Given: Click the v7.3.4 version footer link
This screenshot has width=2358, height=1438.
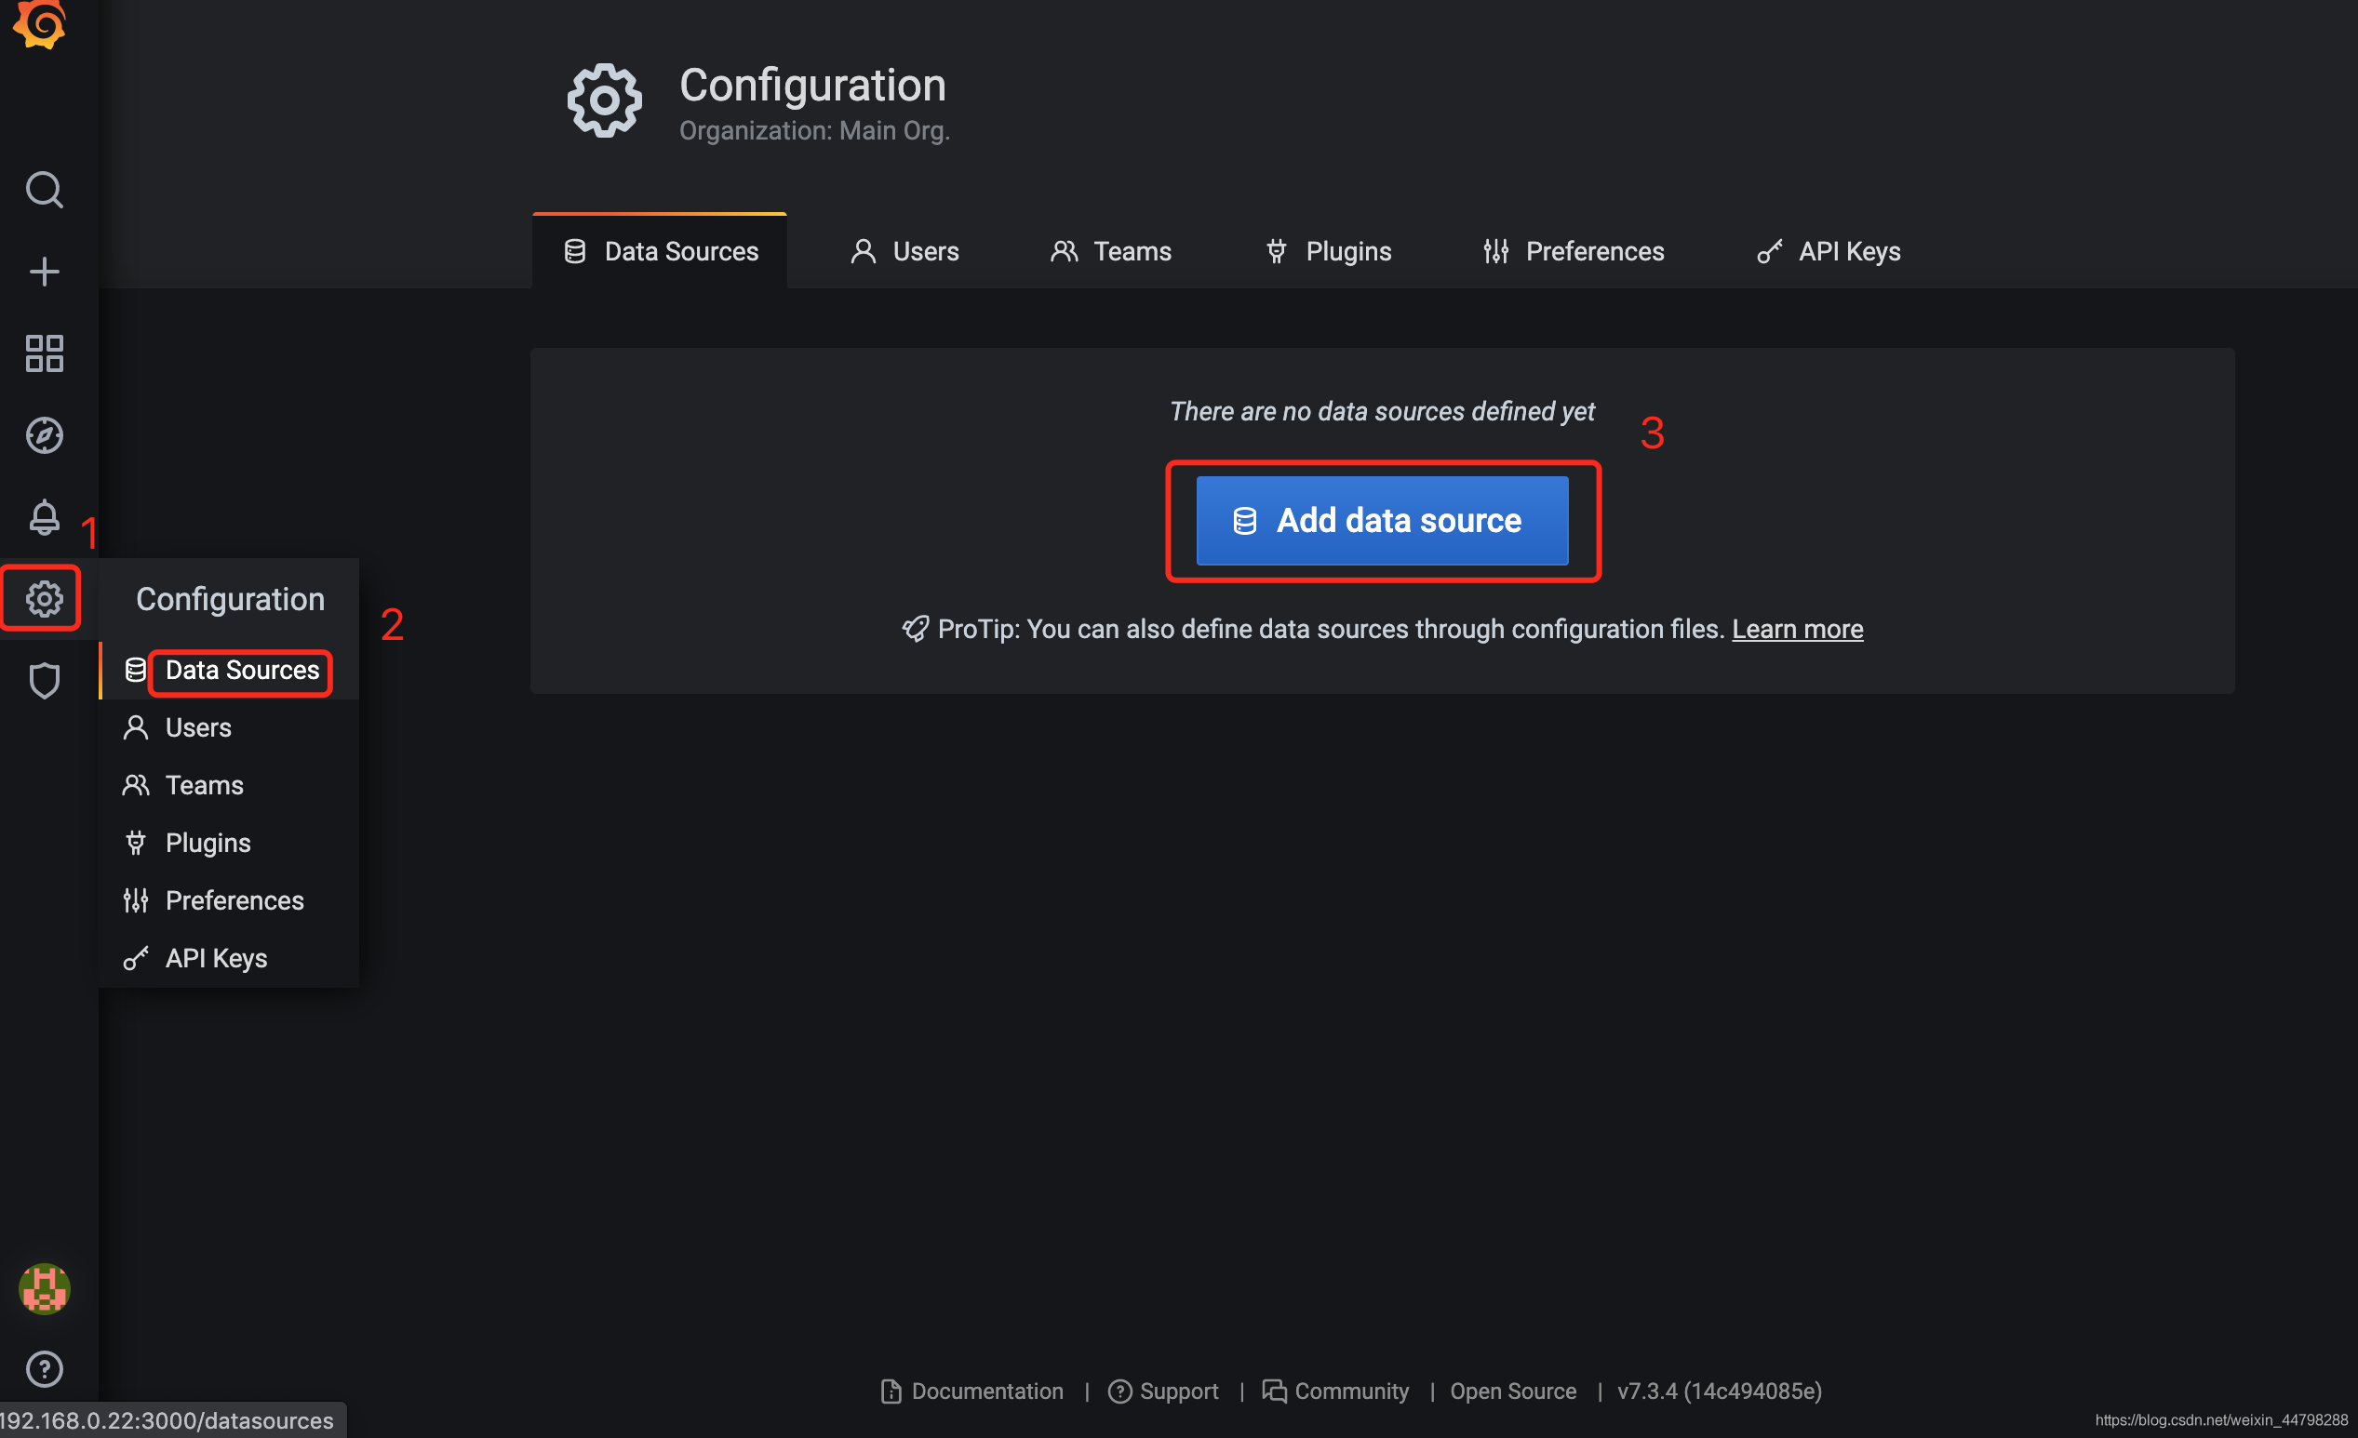Looking at the screenshot, I should tap(1720, 1391).
